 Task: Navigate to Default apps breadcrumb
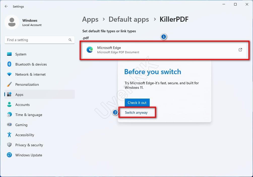pyautogui.click(x=129, y=19)
